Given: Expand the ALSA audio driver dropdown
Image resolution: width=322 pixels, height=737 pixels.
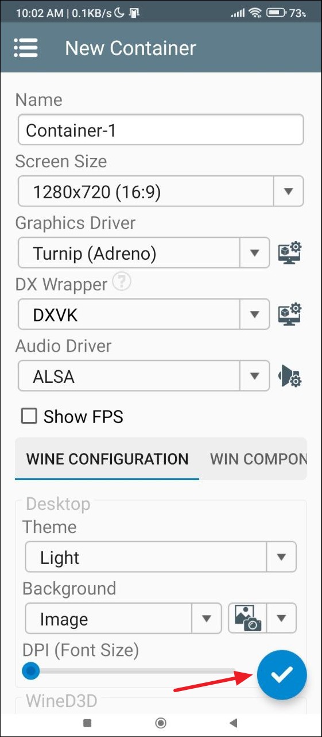Looking at the screenshot, I should coord(143,376).
